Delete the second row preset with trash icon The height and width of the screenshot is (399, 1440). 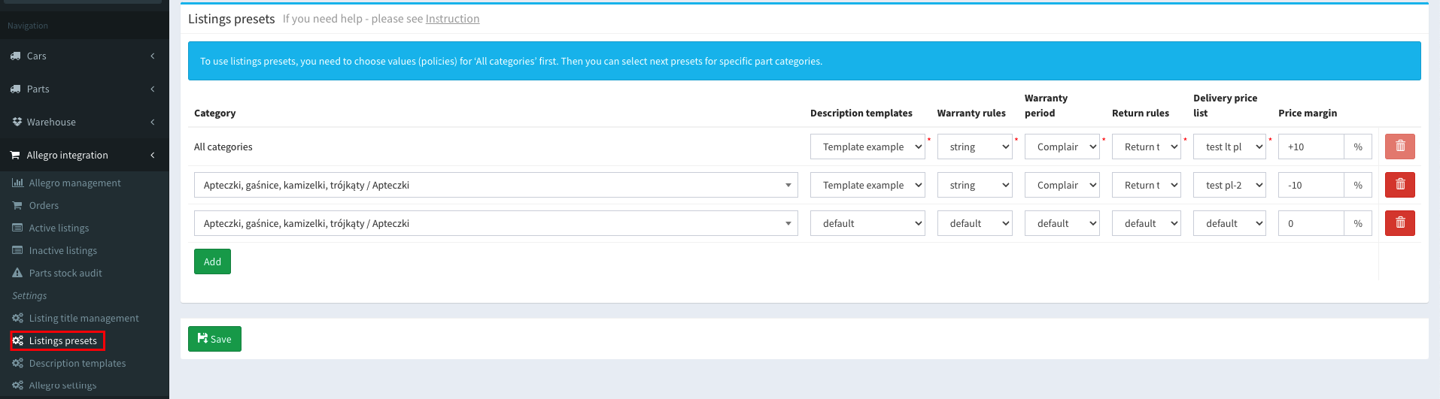point(1399,185)
